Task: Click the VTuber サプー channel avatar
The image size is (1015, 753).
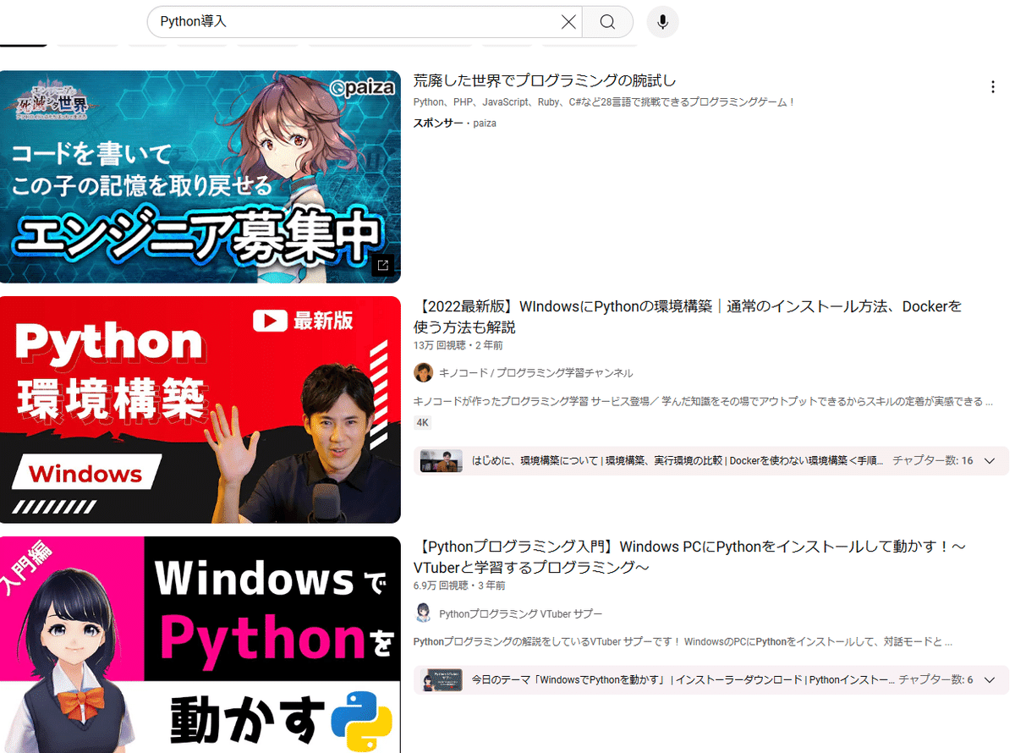Action: (423, 613)
